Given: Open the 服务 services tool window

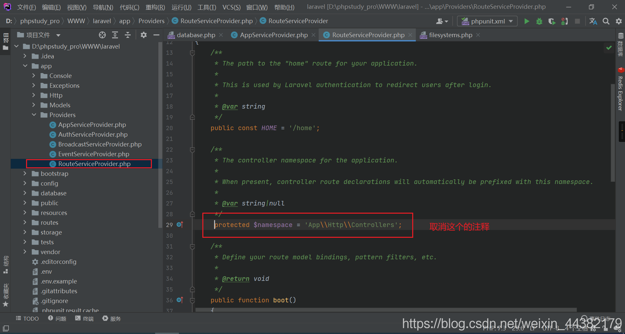Looking at the screenshot, I should 111,318.
